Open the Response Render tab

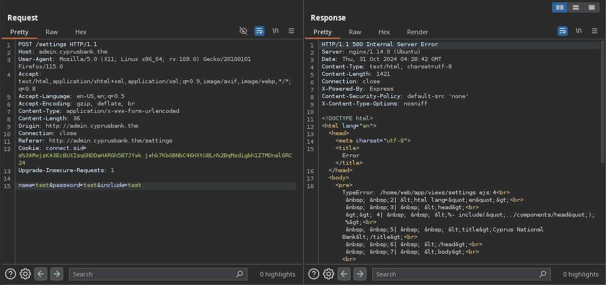point(417,32)
